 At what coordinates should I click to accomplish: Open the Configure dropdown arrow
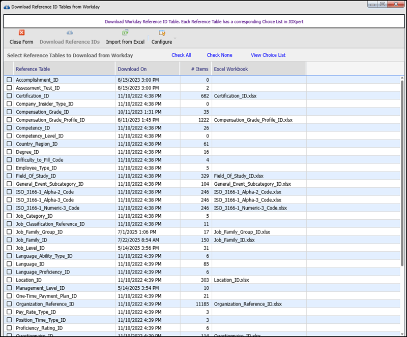[x=175, y=39]
